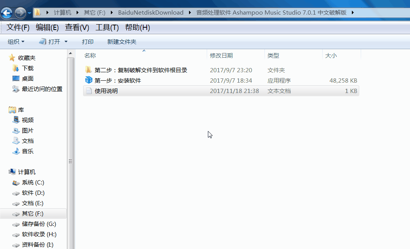
Task: Click the Ashampoo Music Studio folder breadcrumb
Action: click(271, 13)
